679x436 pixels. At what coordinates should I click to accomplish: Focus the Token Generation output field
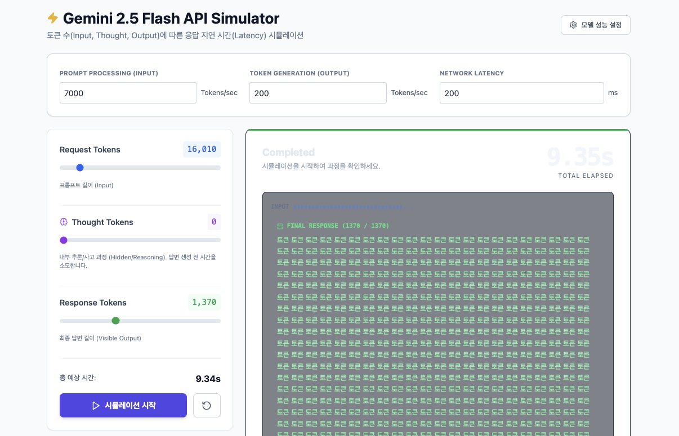pos(318,93)
